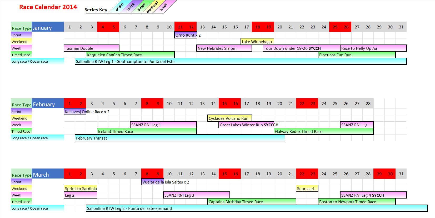Viewport: 435px width, 218px height.
Task: Select the ocean swatch in Series Key
Action: 119,7
